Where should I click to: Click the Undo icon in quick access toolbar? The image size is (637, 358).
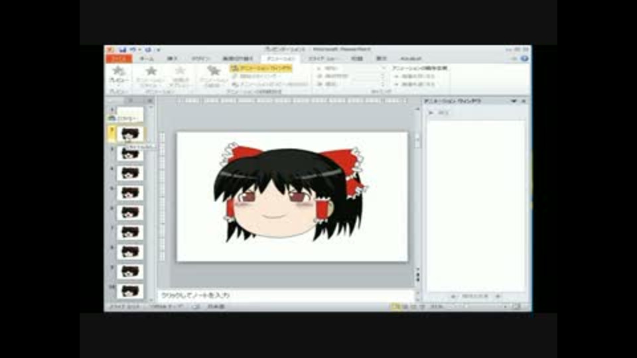pos(133,50)
